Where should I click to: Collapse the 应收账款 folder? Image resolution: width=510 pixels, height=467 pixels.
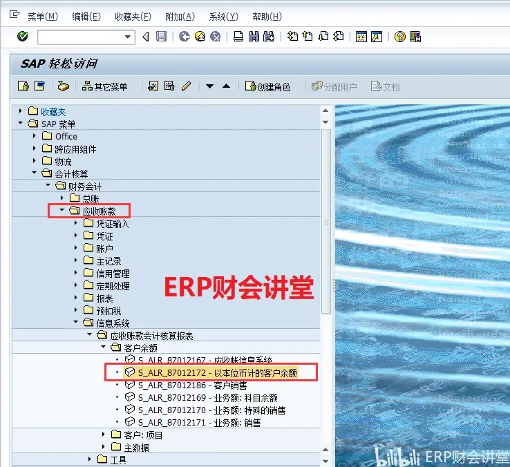62,210
